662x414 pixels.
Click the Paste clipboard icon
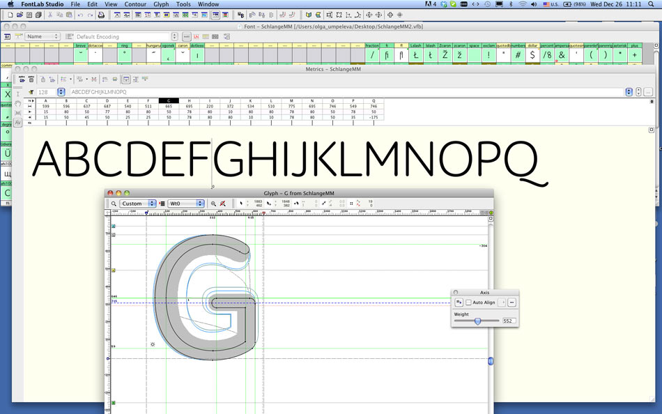[x=69, y=15]
